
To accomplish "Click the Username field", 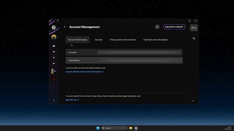I will (x=124, y=52).
